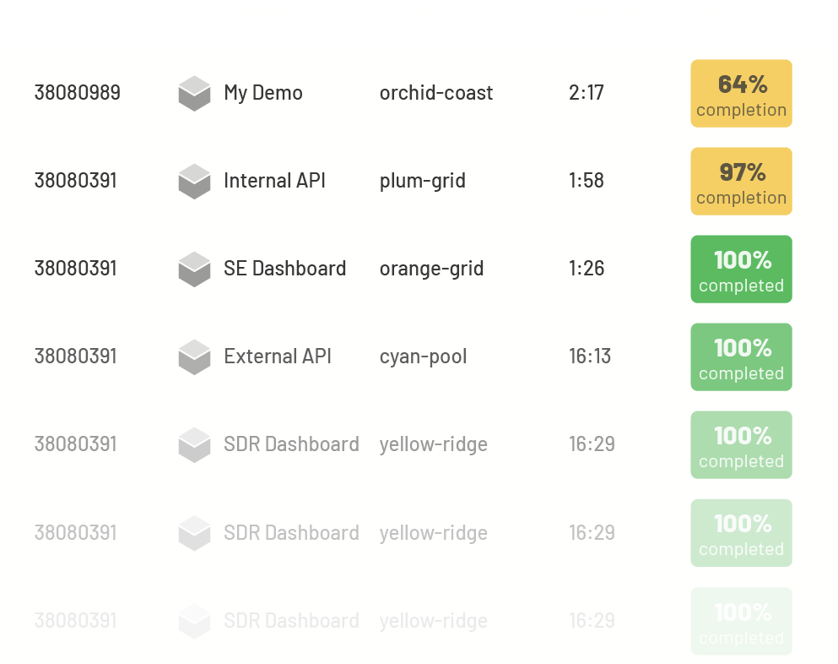The width and height of the screenshot is (838, 664).
Task: Select the Internal API project cube icon
Action: click(x=194, y=181)
